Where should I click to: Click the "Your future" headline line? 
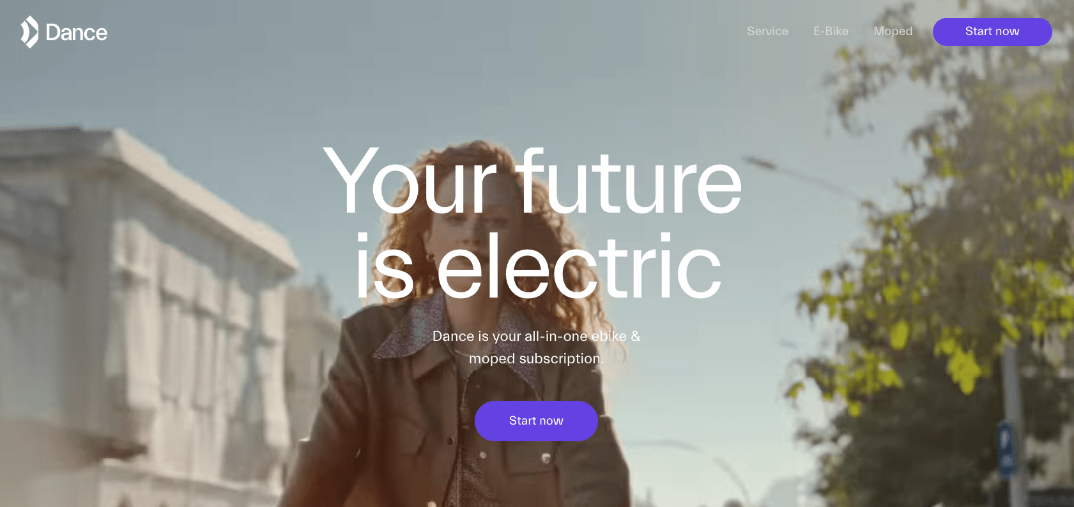coord(533,181)
